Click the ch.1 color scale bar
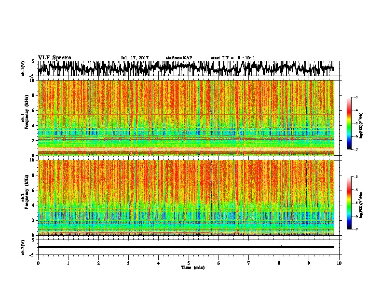 point(349,123)
